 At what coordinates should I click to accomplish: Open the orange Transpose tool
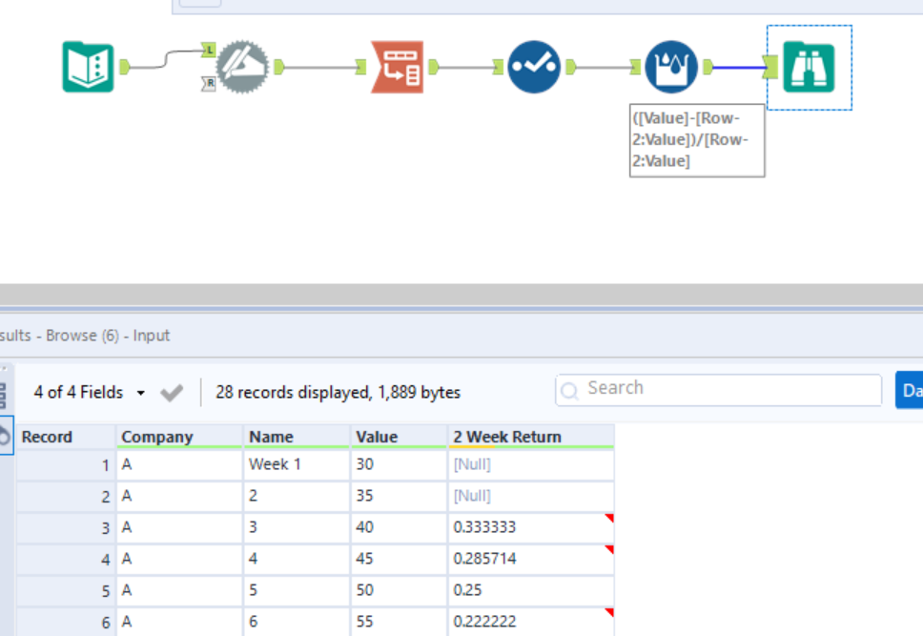click(x=400, y=67)
